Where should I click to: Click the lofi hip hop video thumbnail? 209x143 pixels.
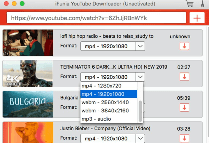(x=28, y=43)
